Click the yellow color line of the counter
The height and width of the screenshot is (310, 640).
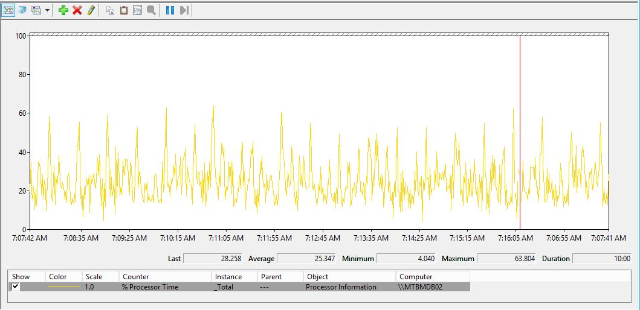(x=63, y=287)
